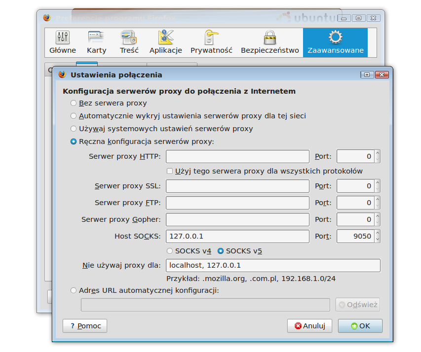Click the automatic configuration URL field
Image resolution: width=421 pixels, height=352 pixels.
tap(205, 305)
